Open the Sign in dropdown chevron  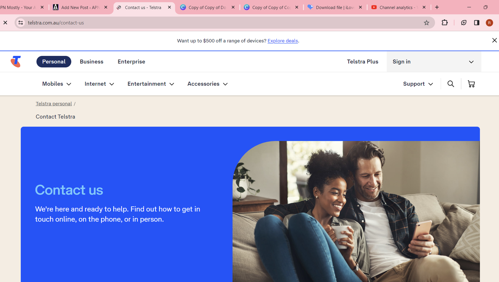471,62
